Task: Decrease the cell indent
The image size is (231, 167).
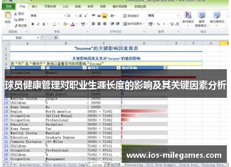Action: [x=112, y=24]
